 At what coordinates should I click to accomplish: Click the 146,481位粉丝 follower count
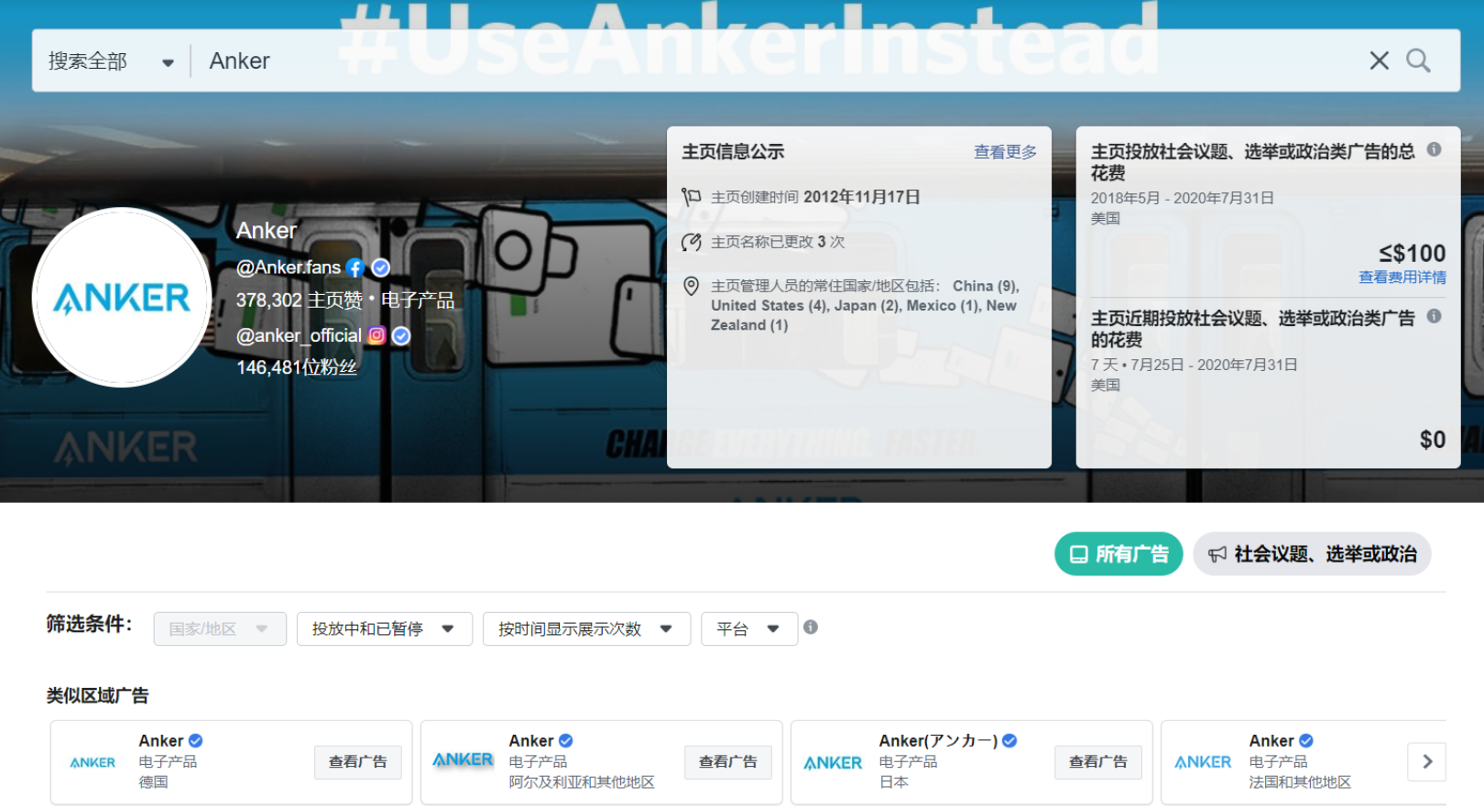[x=297, y=367]
